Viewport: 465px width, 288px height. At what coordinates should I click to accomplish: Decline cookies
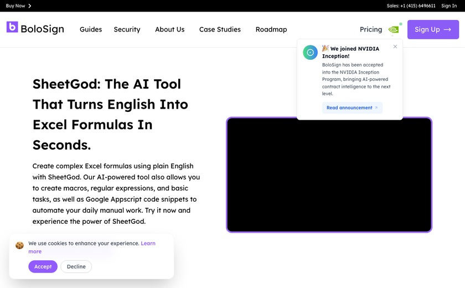[76, 266]
